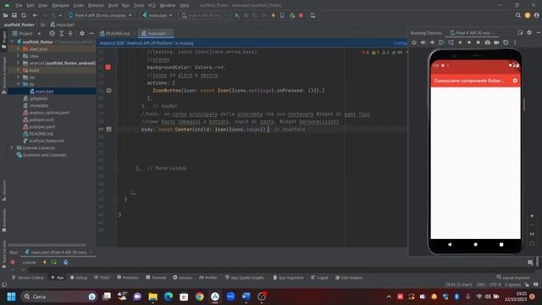Open Chrome from the taskbar
This screenshot has width=542, height=305.
coord(200,297)
